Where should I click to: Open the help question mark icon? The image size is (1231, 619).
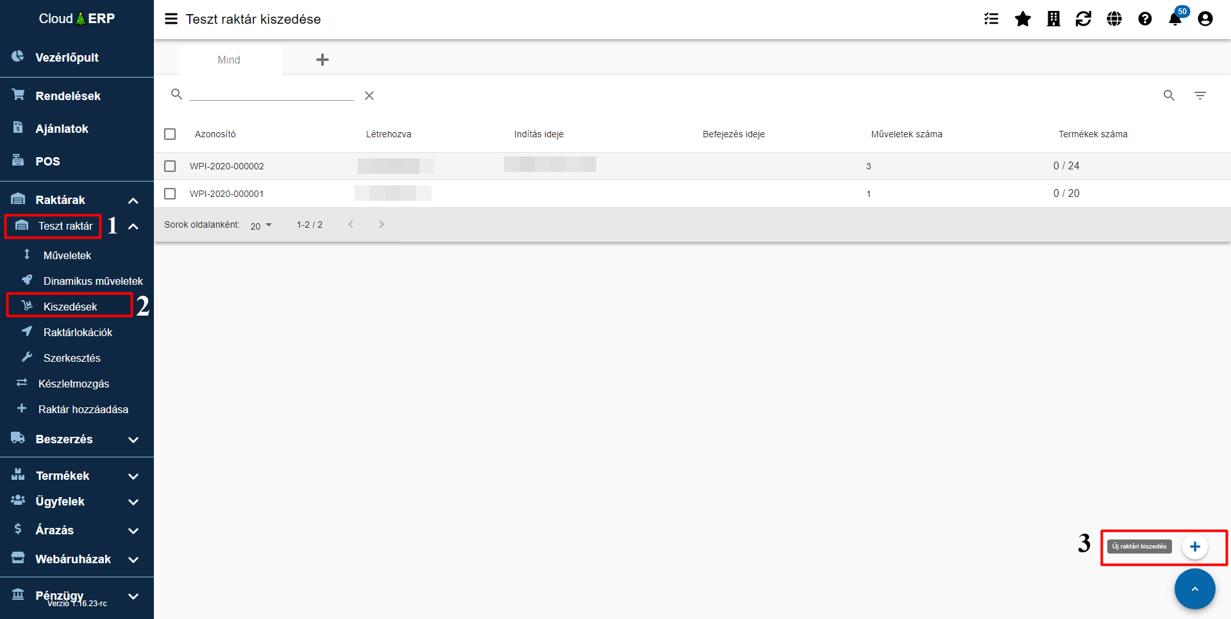point(1145,19)
